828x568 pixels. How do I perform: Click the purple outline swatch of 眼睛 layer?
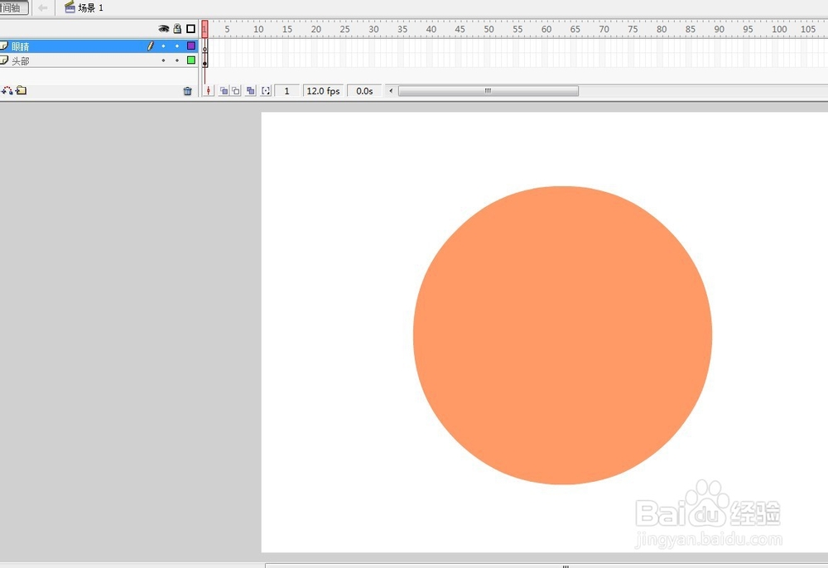point(191,46)
